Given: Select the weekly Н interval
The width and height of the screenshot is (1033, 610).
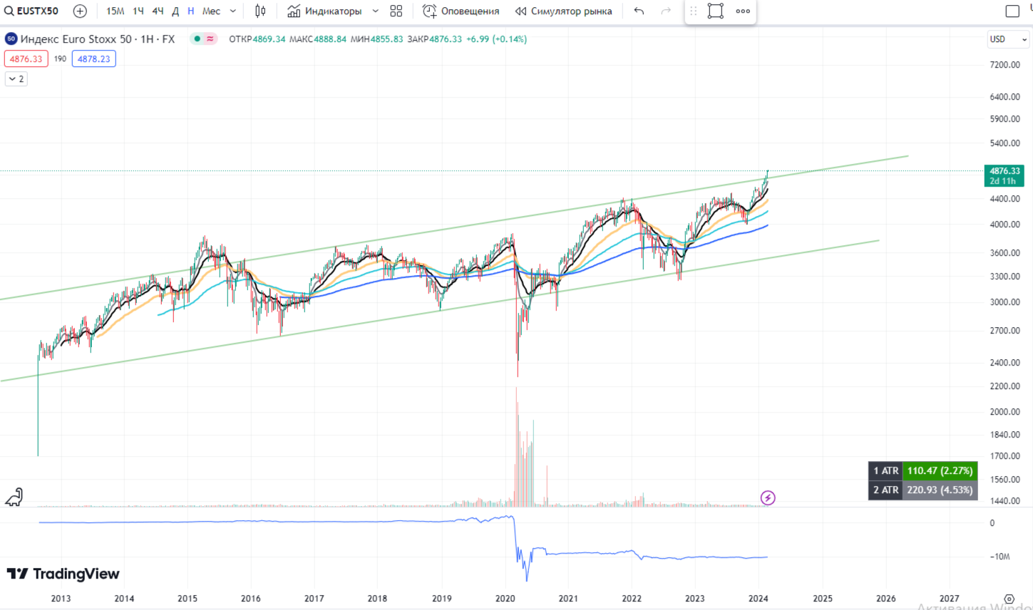Looking at the screenshot, I should pos(190,11).
